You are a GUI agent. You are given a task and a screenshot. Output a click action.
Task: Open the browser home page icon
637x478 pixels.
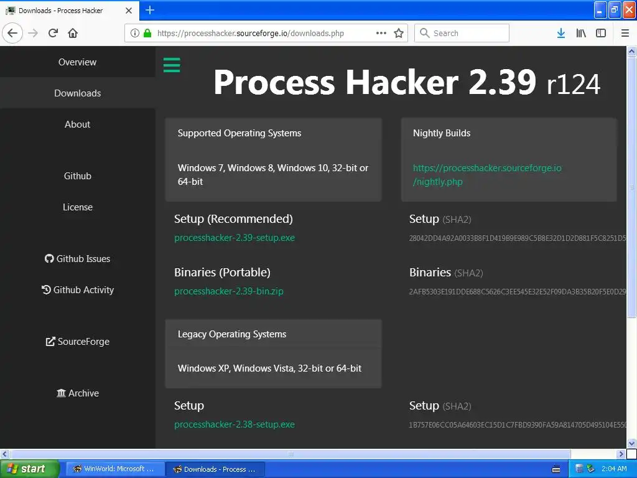pyautogui.click(x=73, y=33)
